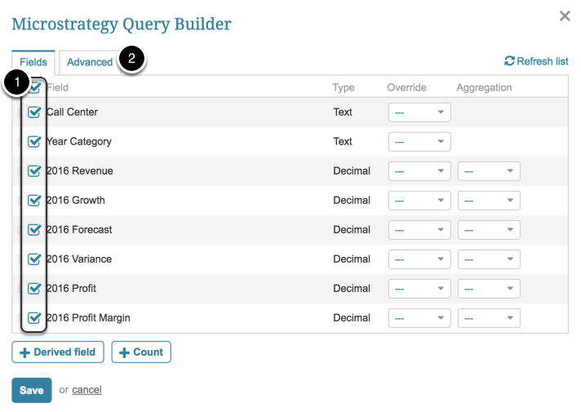Open Aggregation dropdown for 2016 Growth

click(x=489, y=201)
